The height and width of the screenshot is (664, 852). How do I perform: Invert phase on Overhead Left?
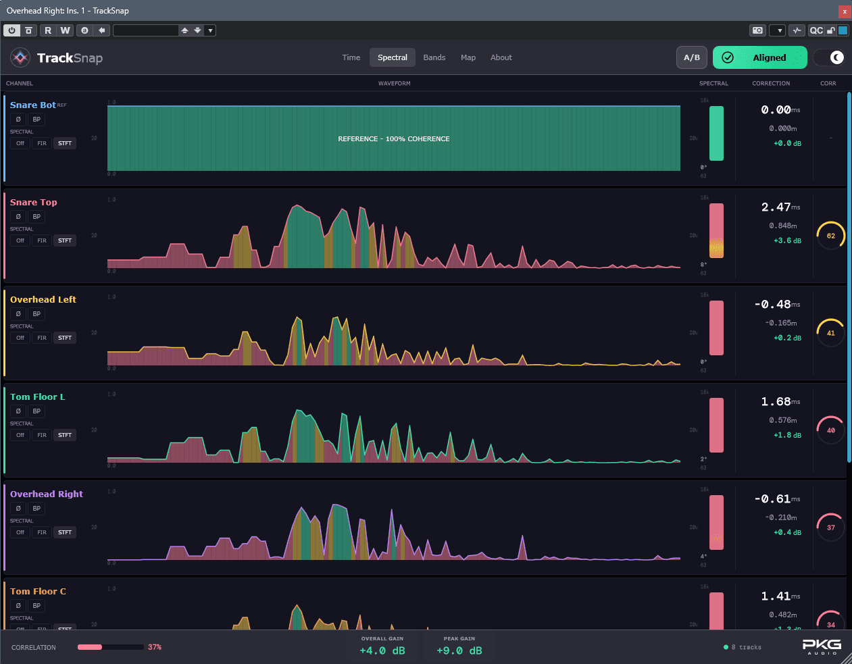click(x=18, y=314)
